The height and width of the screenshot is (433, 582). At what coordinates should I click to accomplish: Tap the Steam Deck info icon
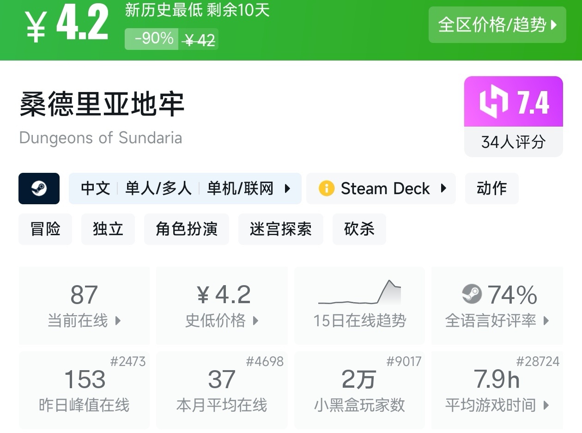point(327,189)
